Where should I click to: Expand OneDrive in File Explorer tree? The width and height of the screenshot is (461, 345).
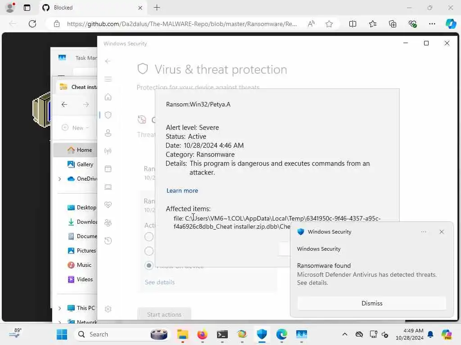tap(60, 179)
